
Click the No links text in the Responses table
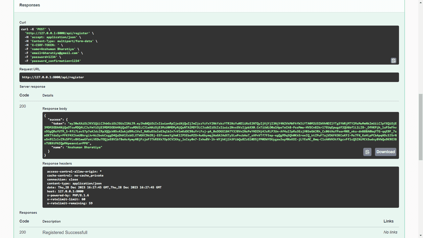(390, 232)
